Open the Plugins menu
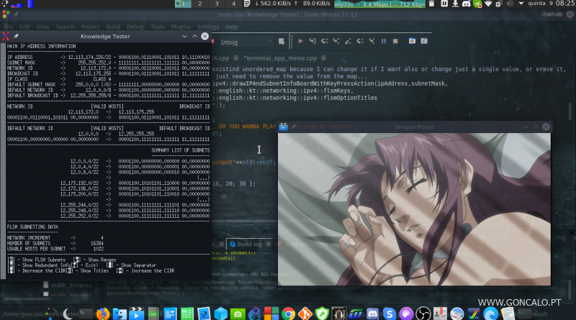Screen dimensions: 576x320 point(181,27)
